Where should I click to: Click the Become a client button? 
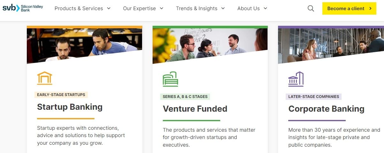click(349, 9)
